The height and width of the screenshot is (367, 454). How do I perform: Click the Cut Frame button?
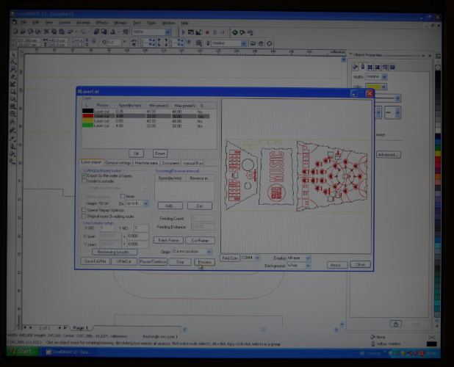coord(200,240)
